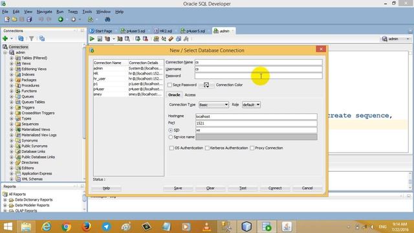The width and height of the screenshot is (414, 233).
Task: Click the Help button in dialog
Action: click(106, 188)
